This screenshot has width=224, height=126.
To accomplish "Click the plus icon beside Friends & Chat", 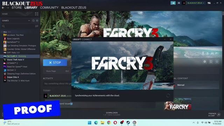I will 219,114.
